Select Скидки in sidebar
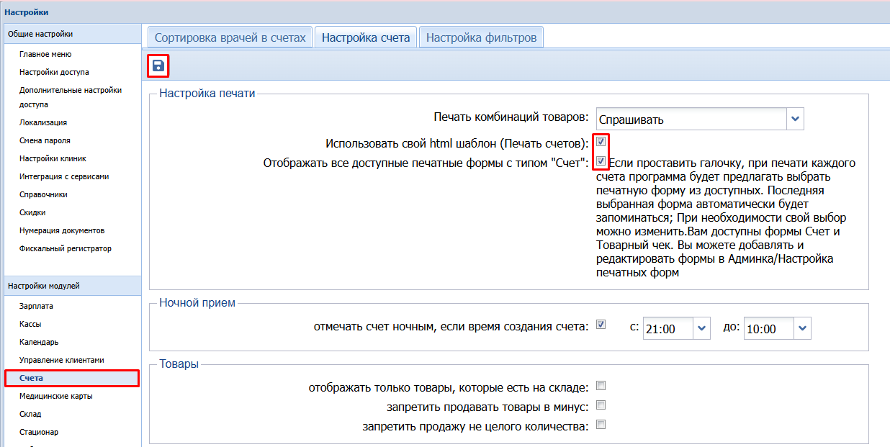The image size is (890, 447). tap(32, 212)
